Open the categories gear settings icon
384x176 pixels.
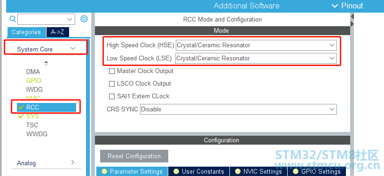pyautogui.click(x=84, y=19)
